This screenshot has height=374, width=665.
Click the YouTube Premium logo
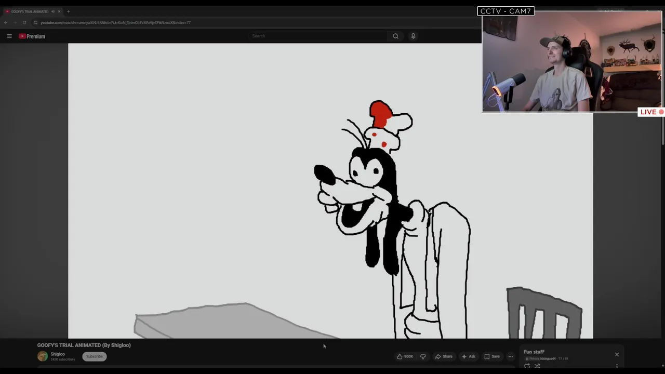pyautogui.click(x=32, y=36)
